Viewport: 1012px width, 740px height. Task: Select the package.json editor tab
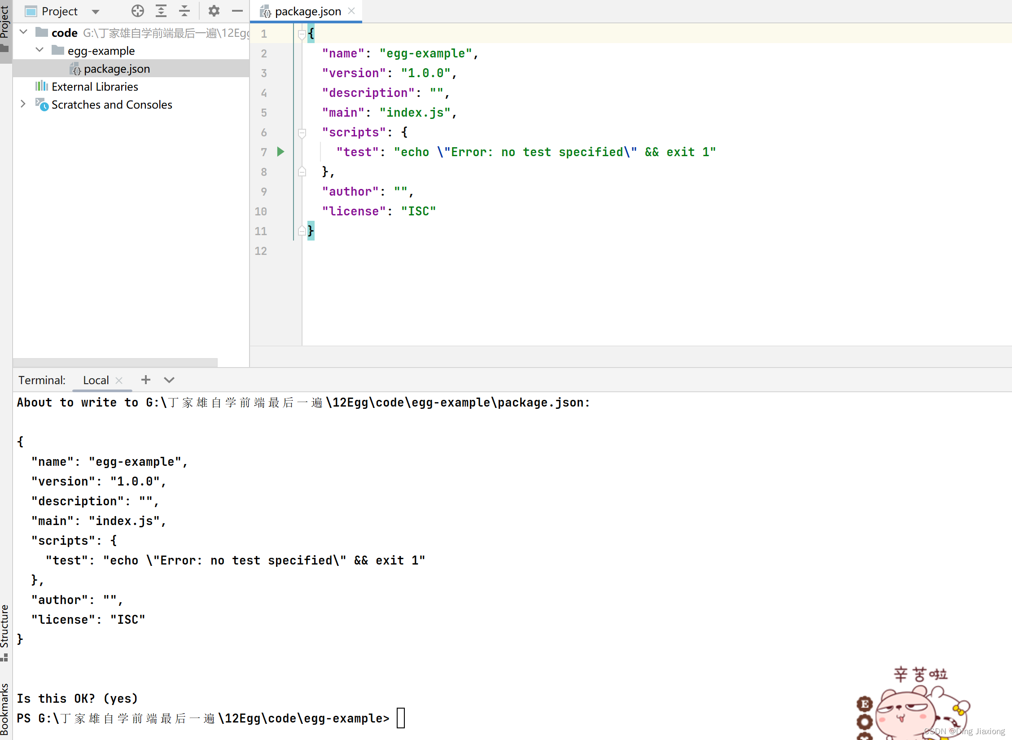307,11
